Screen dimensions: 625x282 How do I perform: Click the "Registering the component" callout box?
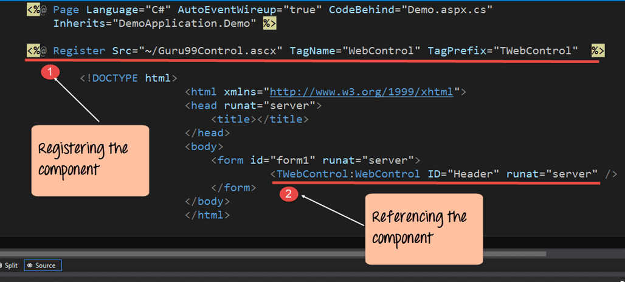click(x=89, y=160)
